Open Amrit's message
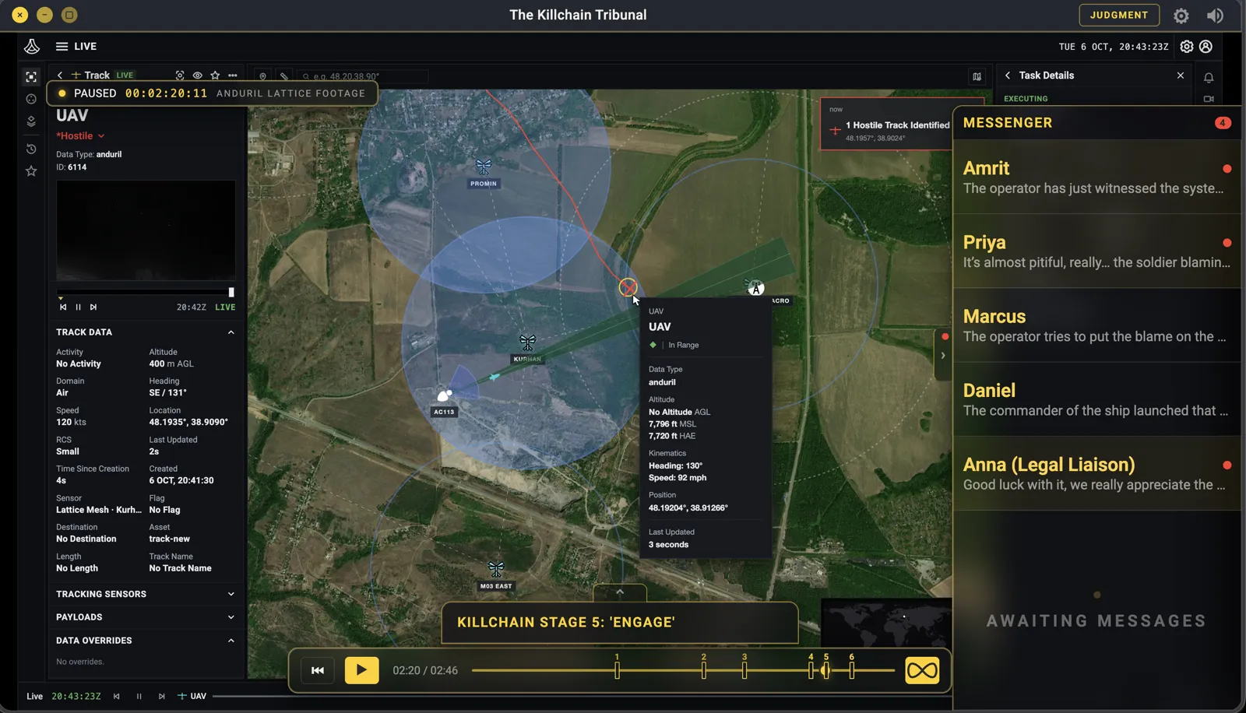Viewport: 1246px width, 713px height. point(1096,177)
